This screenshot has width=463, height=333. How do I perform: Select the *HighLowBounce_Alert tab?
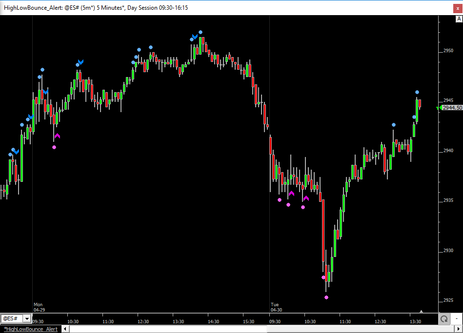31,329
